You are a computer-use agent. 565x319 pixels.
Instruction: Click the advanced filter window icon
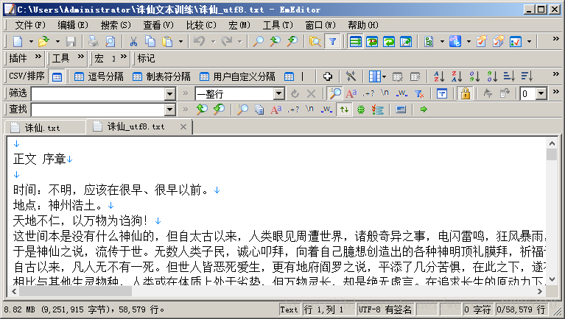tap(442, 94)
